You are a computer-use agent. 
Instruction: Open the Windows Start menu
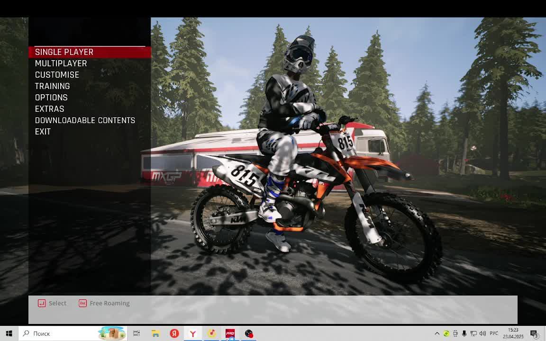tap(9, 333)
